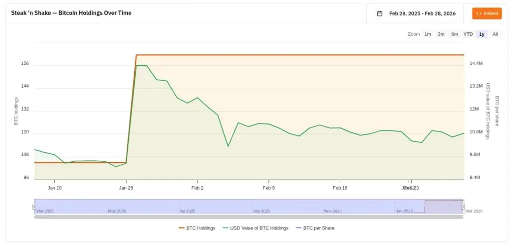Click the left navigator range handle
Viewport: 511px width, 246px height.
[x=34, y=206]
